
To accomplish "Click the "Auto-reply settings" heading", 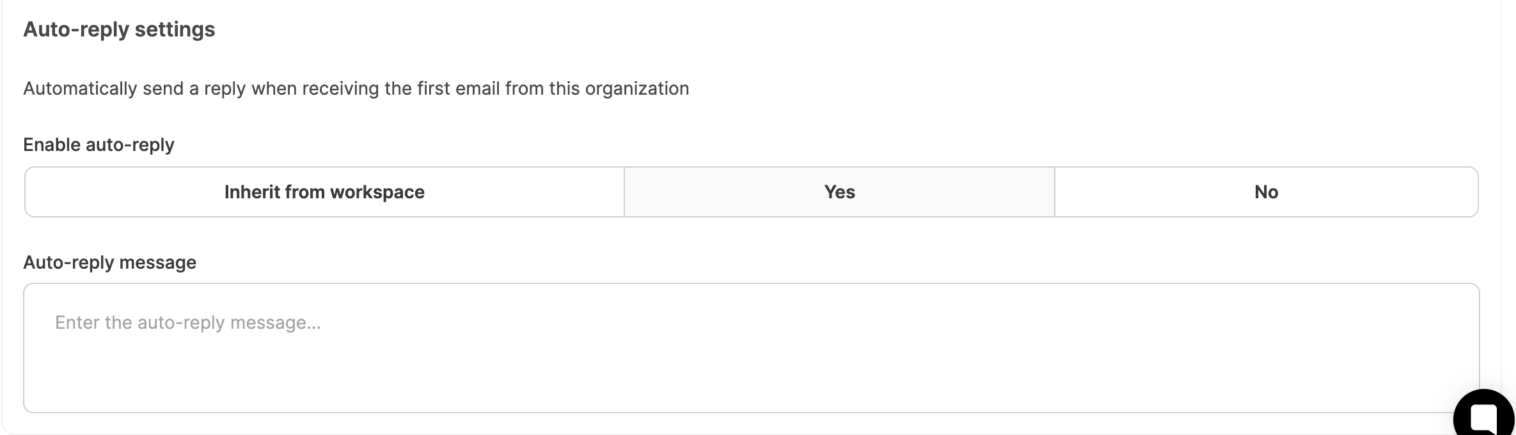I will point(119,29).
